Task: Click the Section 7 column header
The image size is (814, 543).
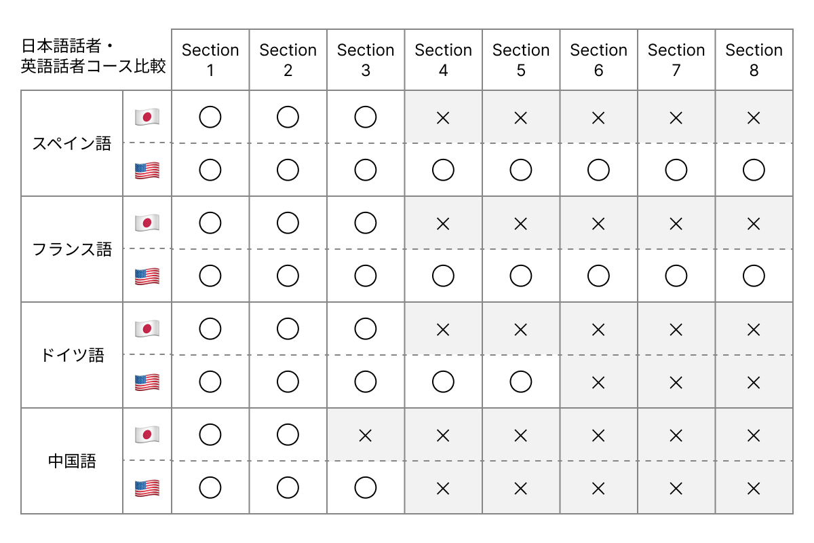Action: click(x=676, y=60)
